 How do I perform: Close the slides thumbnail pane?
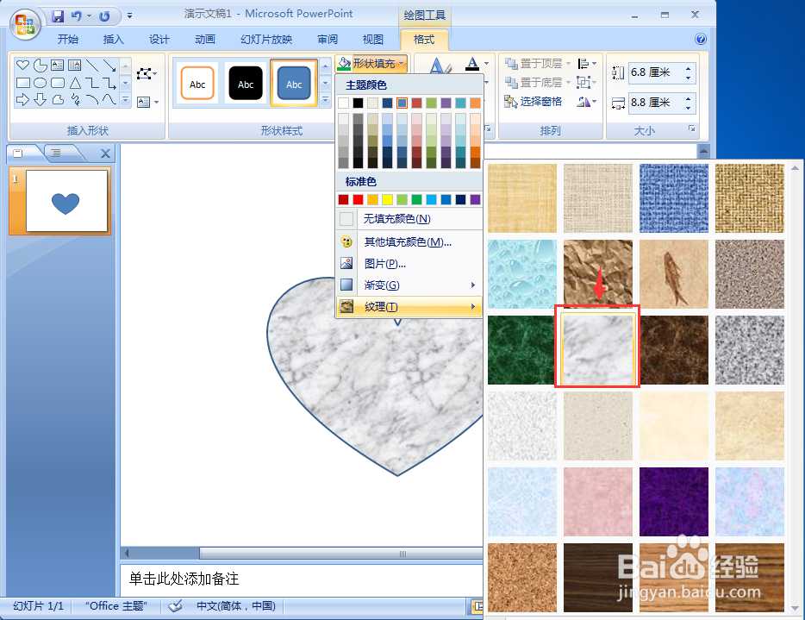click(105, 153)
